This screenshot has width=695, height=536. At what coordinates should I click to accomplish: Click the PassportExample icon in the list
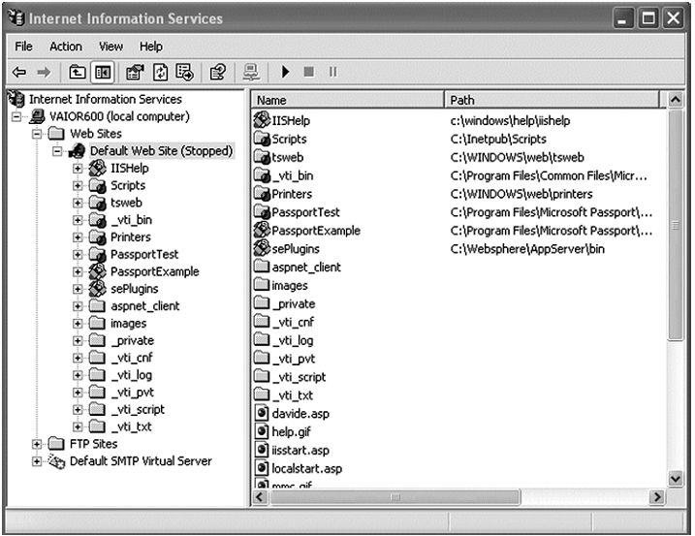[262, 230]
